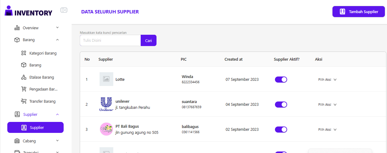Click the Transfer Barang cart icon
This screenshot has width=387, height=153.
pyautogui.click(x=24, y=101)
